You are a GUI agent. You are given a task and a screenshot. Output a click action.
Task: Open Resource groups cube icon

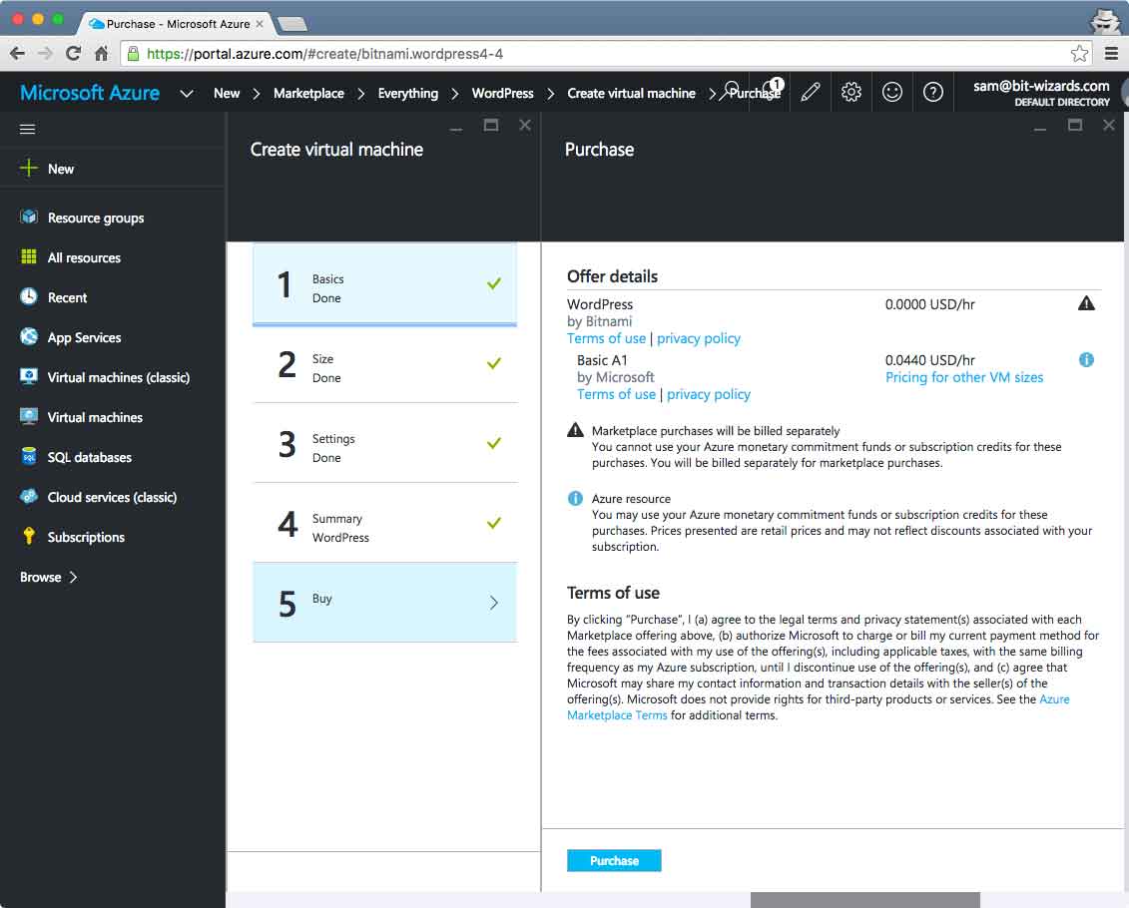click(29, 217)
